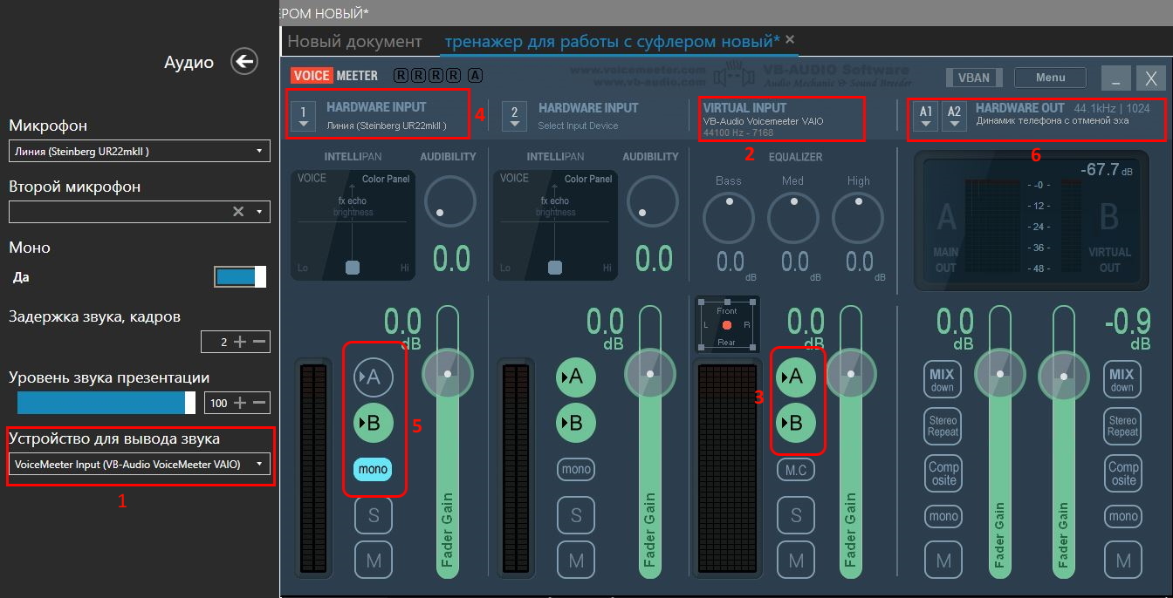Image resolution: width=1173 pixels, height=598 pixels.
Task: Mute bus A main output
Action: (943, 560)
